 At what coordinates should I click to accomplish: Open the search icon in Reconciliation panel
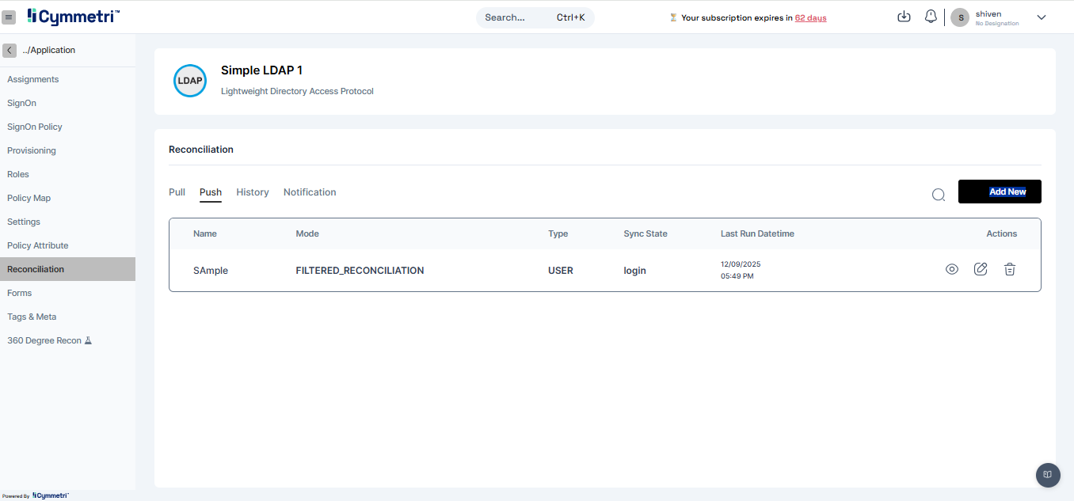coord(939,195)
